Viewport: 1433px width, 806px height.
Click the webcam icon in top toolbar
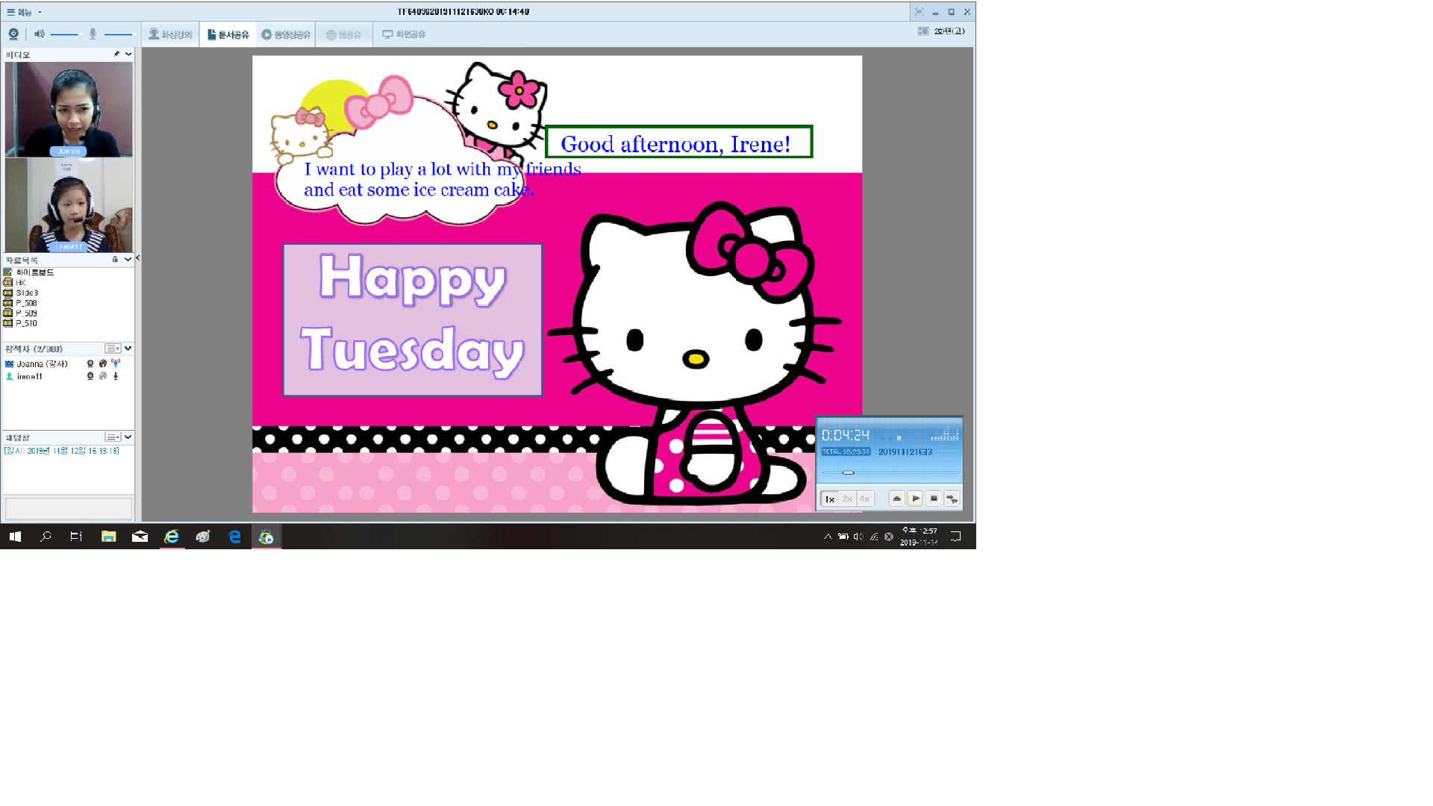coord(13,34)
